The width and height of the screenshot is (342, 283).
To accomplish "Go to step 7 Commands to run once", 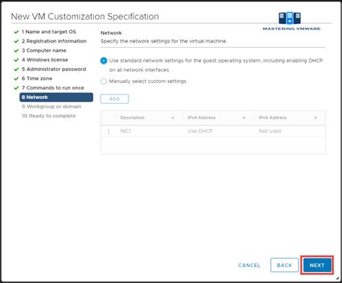I will click(53, 88).
